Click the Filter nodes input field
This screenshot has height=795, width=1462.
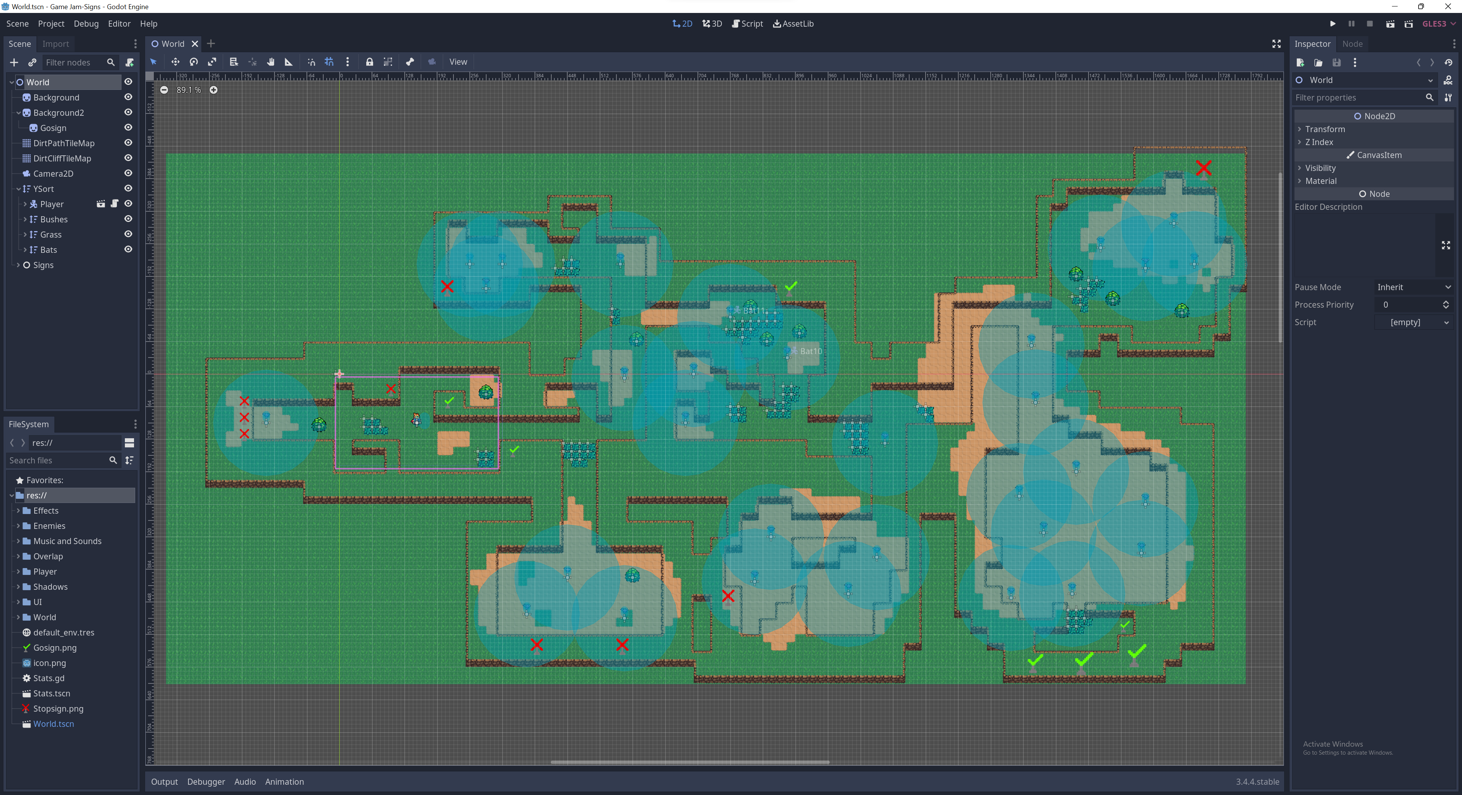73,62
